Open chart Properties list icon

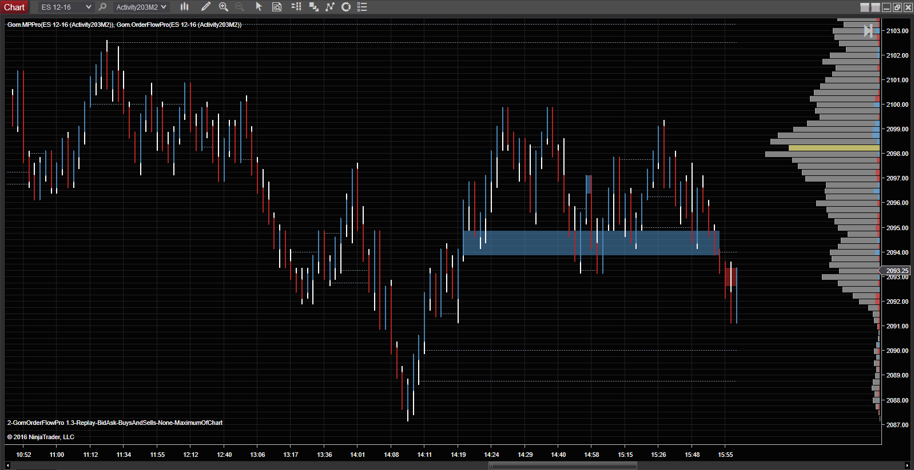(x=362, y=7)
